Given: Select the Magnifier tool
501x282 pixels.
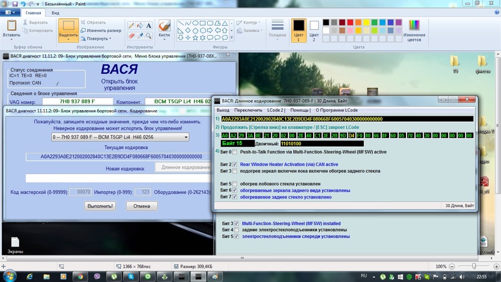Looking at the screenshot, I should (x=149, y=36).
